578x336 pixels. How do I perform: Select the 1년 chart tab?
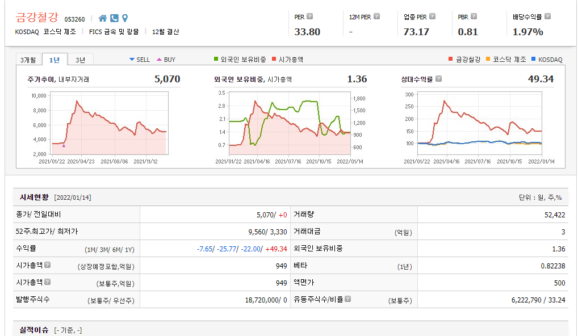coord(55,60)
